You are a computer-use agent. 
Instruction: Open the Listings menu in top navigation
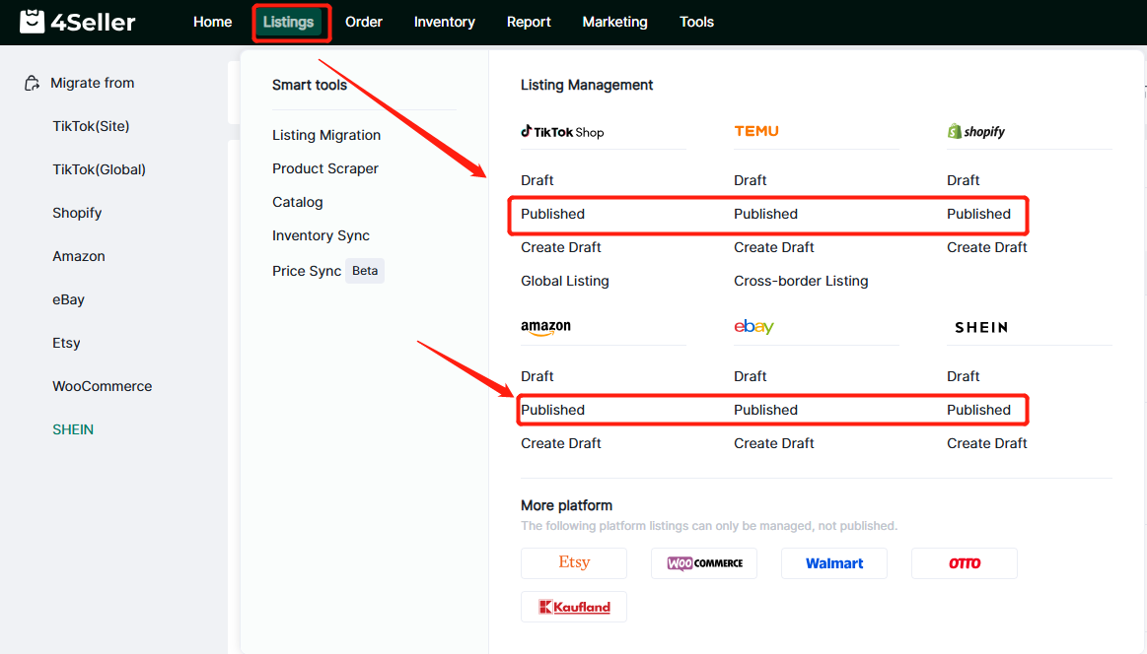pyautogui.click(x=289, y=22)
